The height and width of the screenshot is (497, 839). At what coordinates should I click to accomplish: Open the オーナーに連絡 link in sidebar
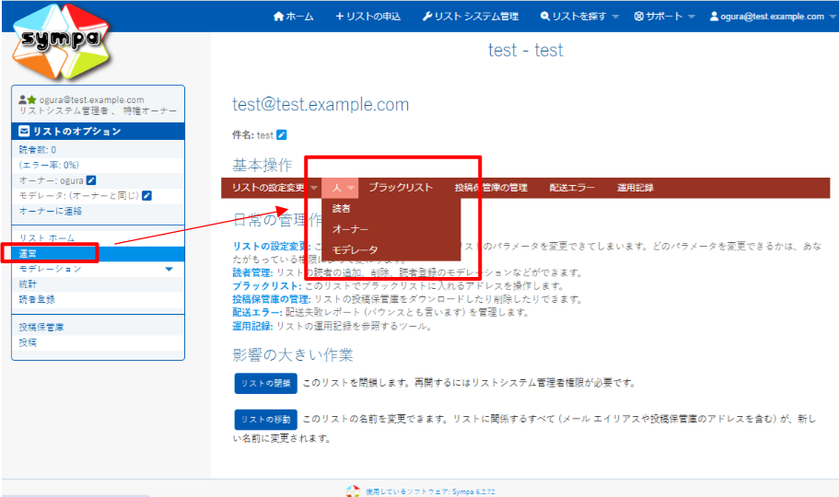51,211
